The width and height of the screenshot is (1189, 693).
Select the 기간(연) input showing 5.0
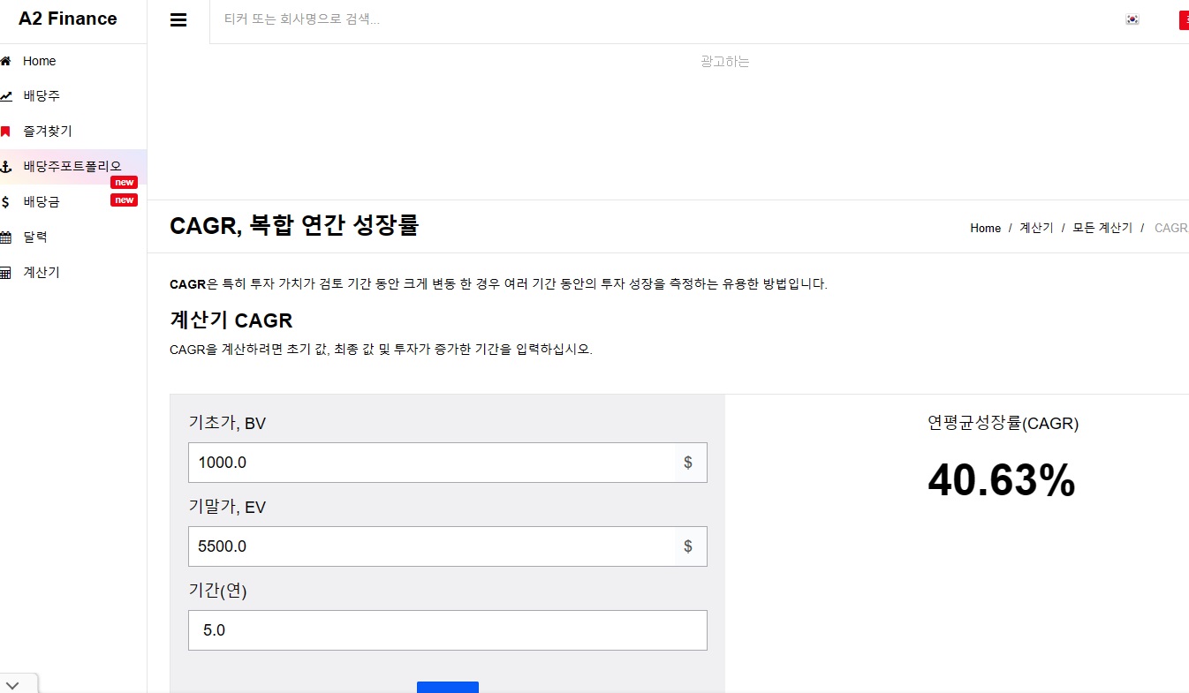coord(447,629)
